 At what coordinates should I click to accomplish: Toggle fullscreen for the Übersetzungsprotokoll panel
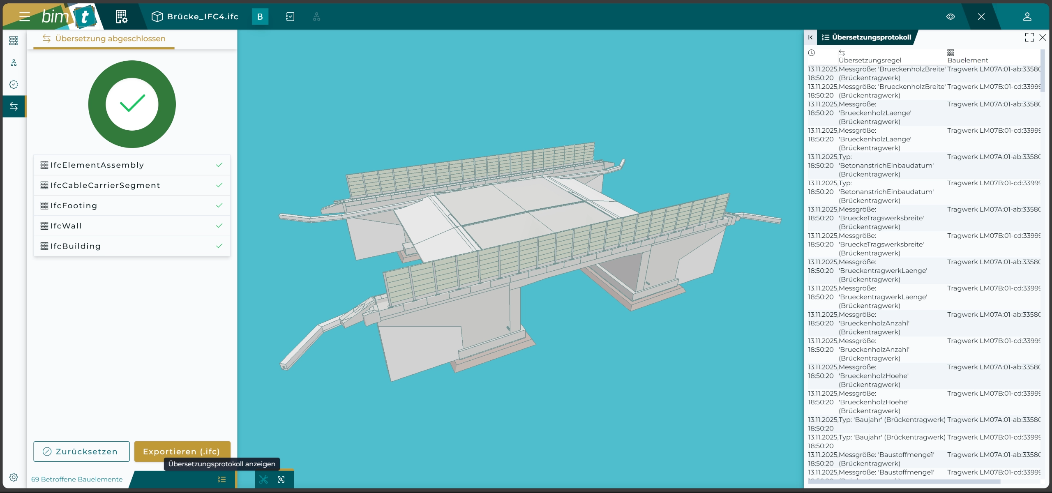point(1029,37)
